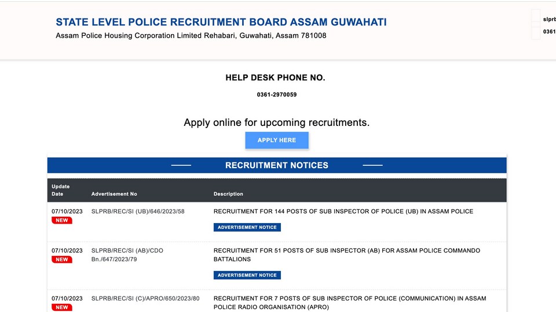Open Advertisement Notice for 51 SI (AB) posts

[247, 275]
